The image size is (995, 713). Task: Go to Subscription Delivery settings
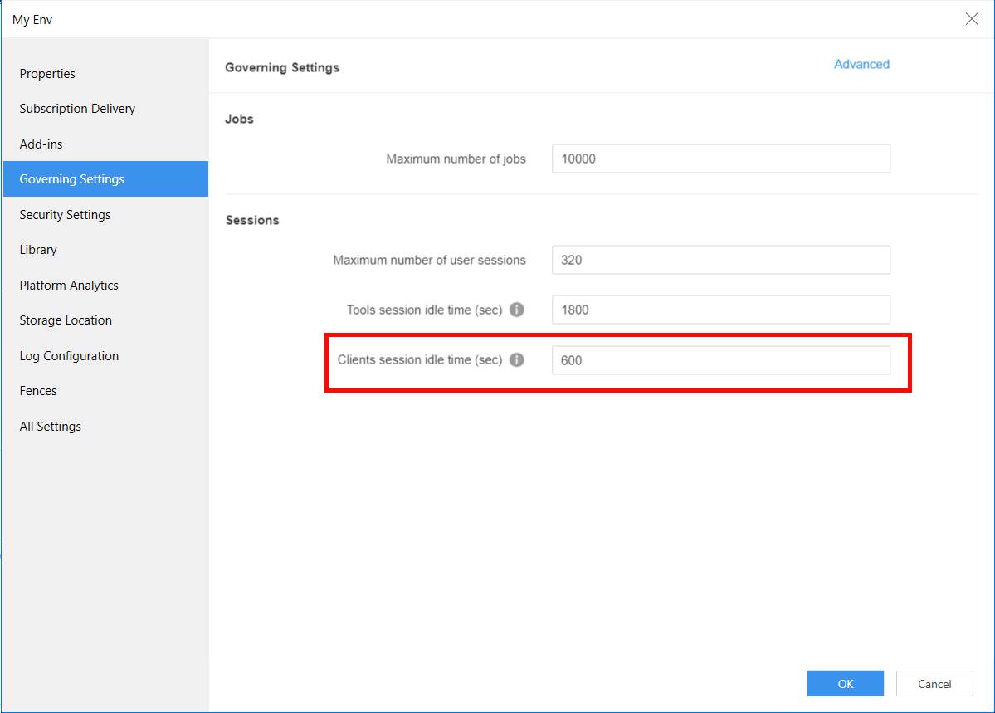(77, 109)
